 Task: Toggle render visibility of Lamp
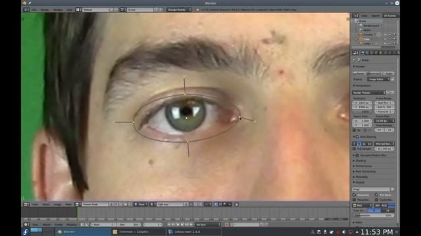tap(394, 43)
